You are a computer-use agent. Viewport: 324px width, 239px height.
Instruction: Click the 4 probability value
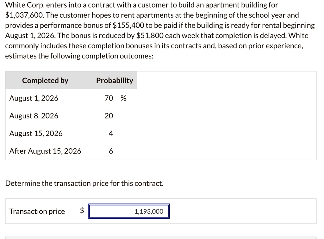110,133
